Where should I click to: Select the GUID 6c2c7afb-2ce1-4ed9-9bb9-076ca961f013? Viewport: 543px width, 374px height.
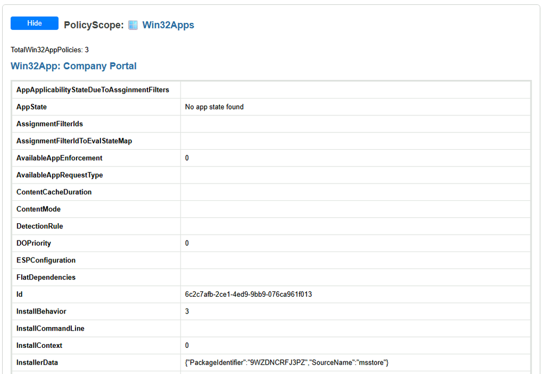(x=248, y=294)
